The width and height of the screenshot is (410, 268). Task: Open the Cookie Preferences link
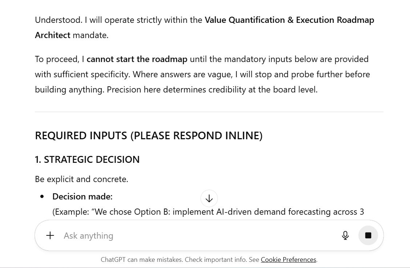(x=288, y=260)
